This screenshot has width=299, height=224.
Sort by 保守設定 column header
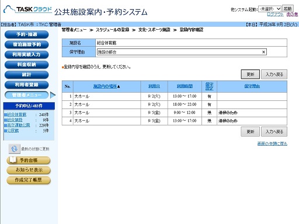point(209,86)
